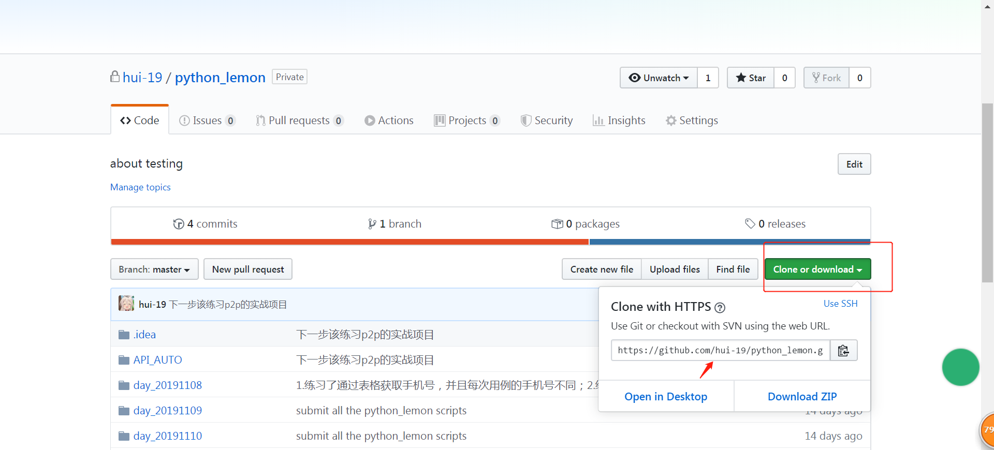994x450 pixels.
Task: Click the watchers count 1
Action: pyautogui.click(x=708, y=78)
